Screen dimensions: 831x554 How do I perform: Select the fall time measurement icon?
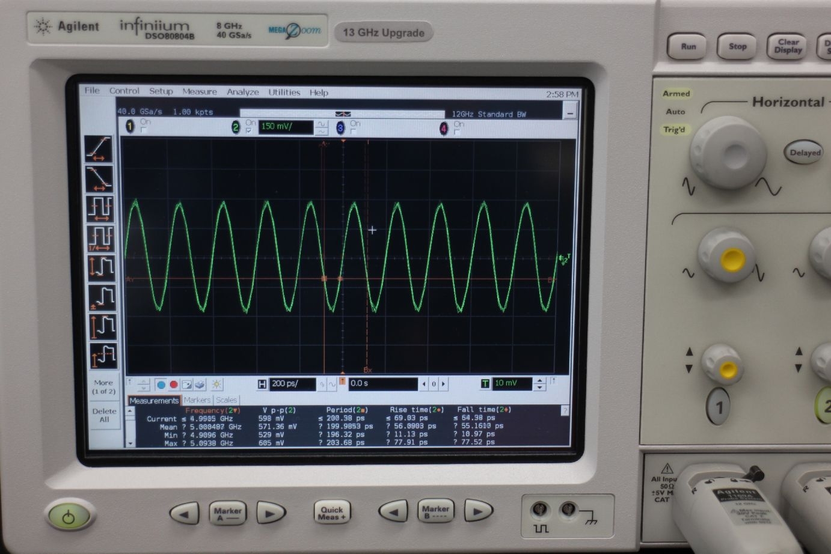tap(99, 179)
